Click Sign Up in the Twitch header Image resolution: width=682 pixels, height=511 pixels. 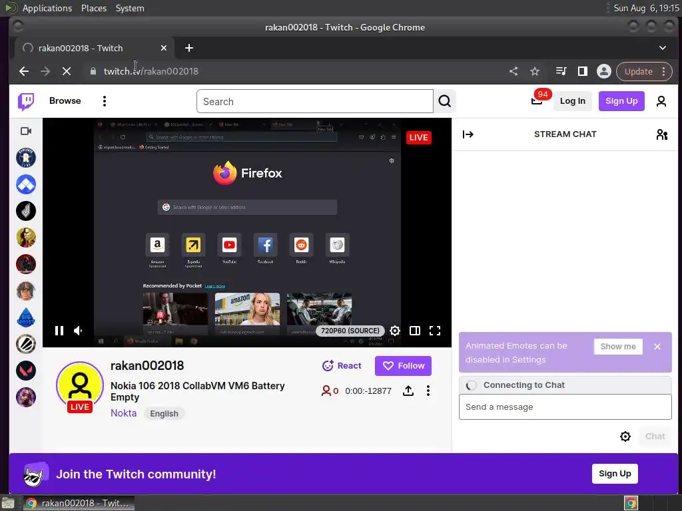[x=621, y=101]
